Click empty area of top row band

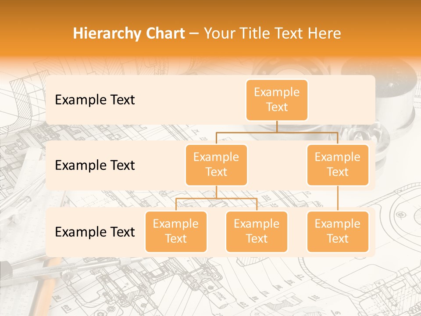(x=184, y=100)
